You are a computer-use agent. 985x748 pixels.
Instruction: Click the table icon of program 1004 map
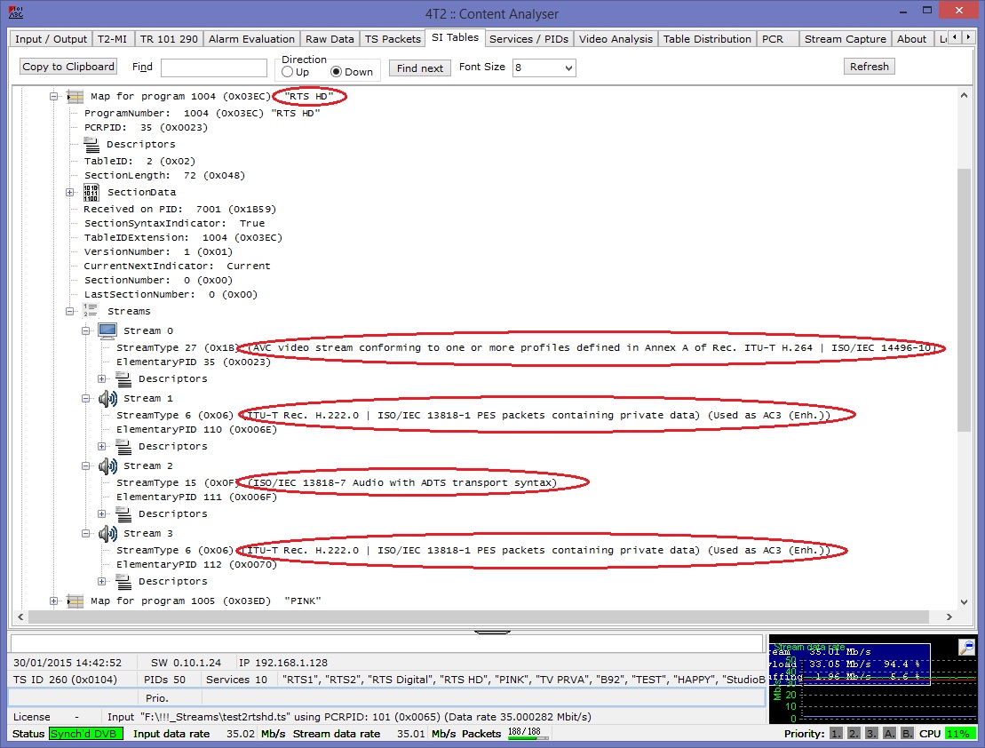[75, 96]
